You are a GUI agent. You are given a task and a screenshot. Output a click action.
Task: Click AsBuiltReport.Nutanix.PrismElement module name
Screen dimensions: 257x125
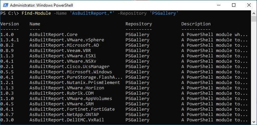coord(75,83)
